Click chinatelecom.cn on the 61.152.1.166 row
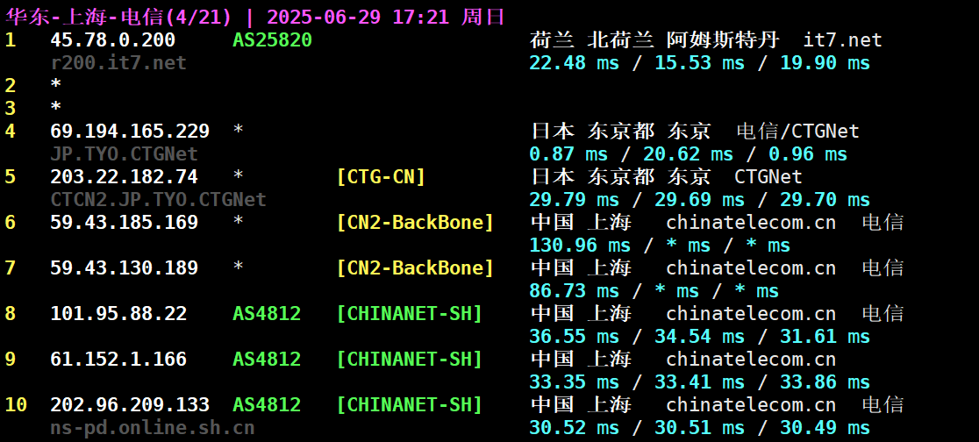Screen dimensions: 979x442 tap(751, 359)
